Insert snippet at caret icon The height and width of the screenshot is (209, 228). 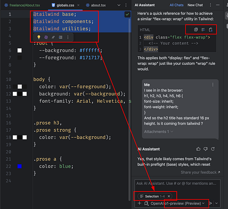pos(203,29)
